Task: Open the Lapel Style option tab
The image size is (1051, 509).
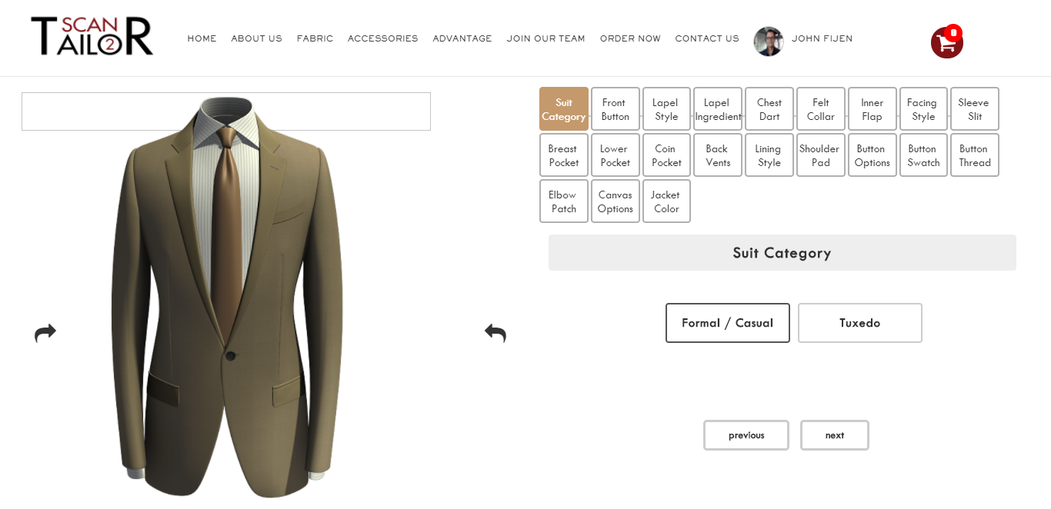Action: pyautogui.click(x=666, y=109)
